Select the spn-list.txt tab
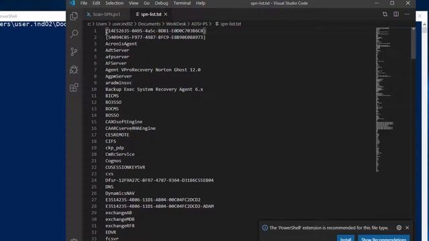The width and height of the screenshot is (429, 241). [151, 14]
